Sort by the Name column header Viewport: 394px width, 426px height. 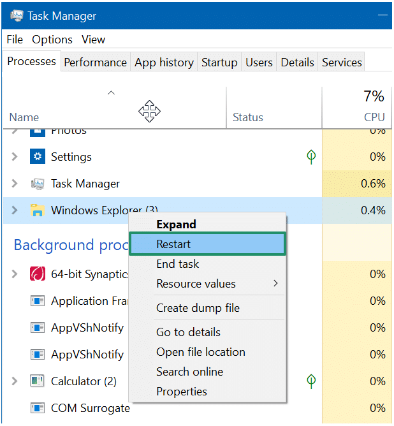click(115, 108)
